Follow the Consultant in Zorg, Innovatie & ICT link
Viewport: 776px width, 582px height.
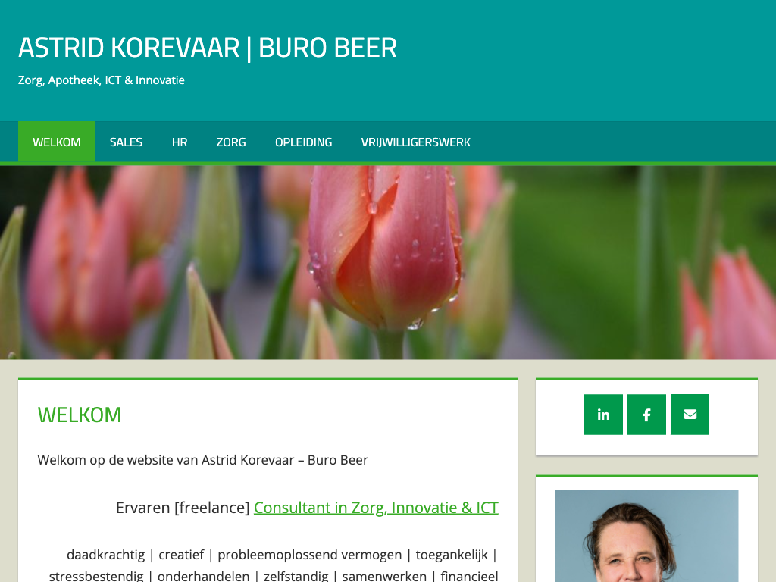376,507
